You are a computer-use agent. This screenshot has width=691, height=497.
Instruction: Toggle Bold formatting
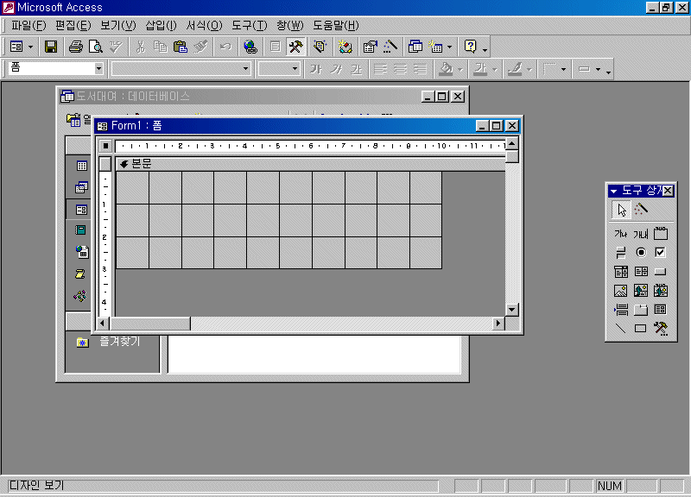pos(315,69)
